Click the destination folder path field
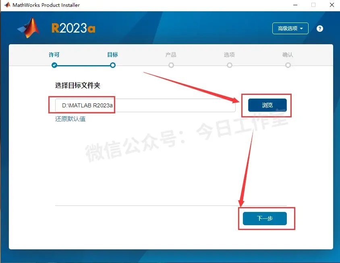Viewport: 340px width, 263px height. (145, 105)
